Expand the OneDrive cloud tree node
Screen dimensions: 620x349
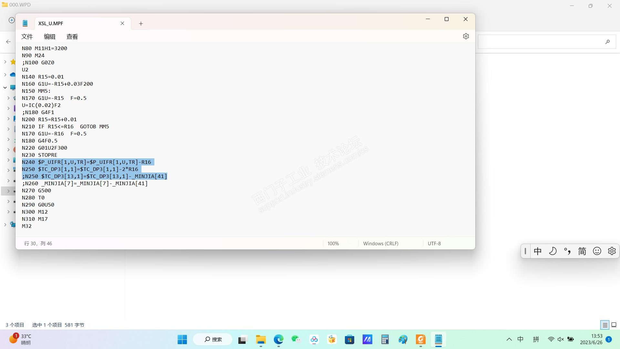(5, 75)
